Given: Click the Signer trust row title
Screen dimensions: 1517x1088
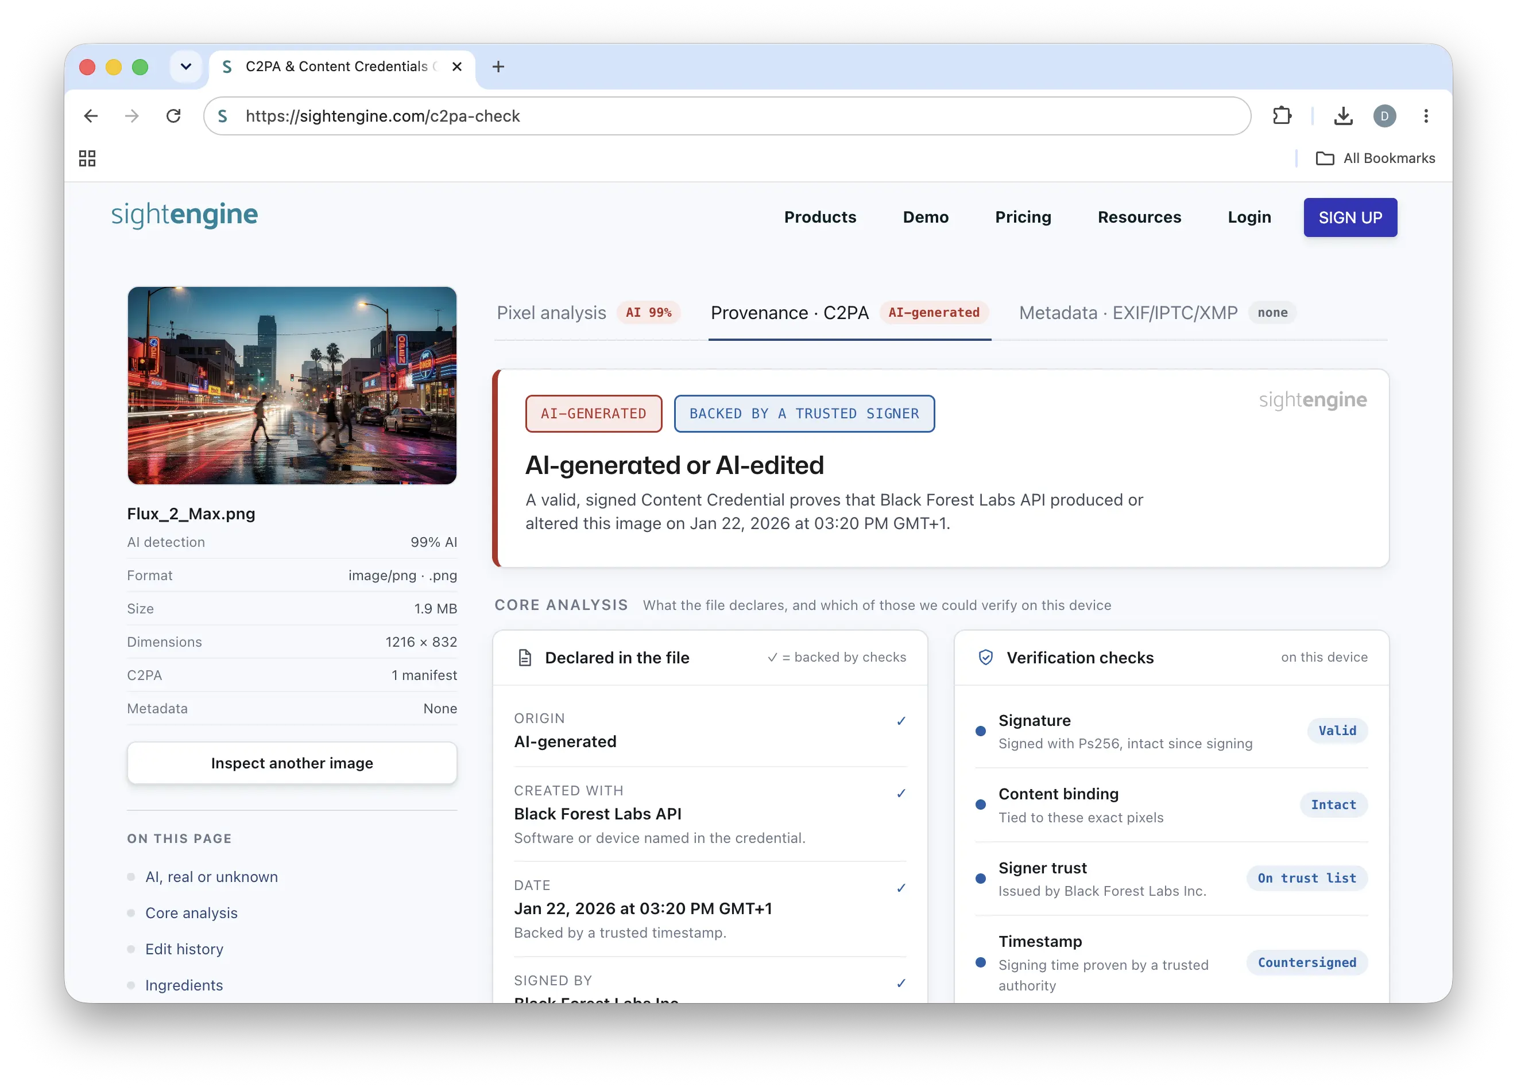Looking at the screenshot, I should click(1042, 868).
